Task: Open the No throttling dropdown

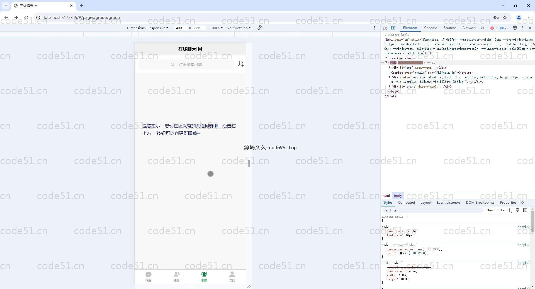Action: click(x=239, y=28)
